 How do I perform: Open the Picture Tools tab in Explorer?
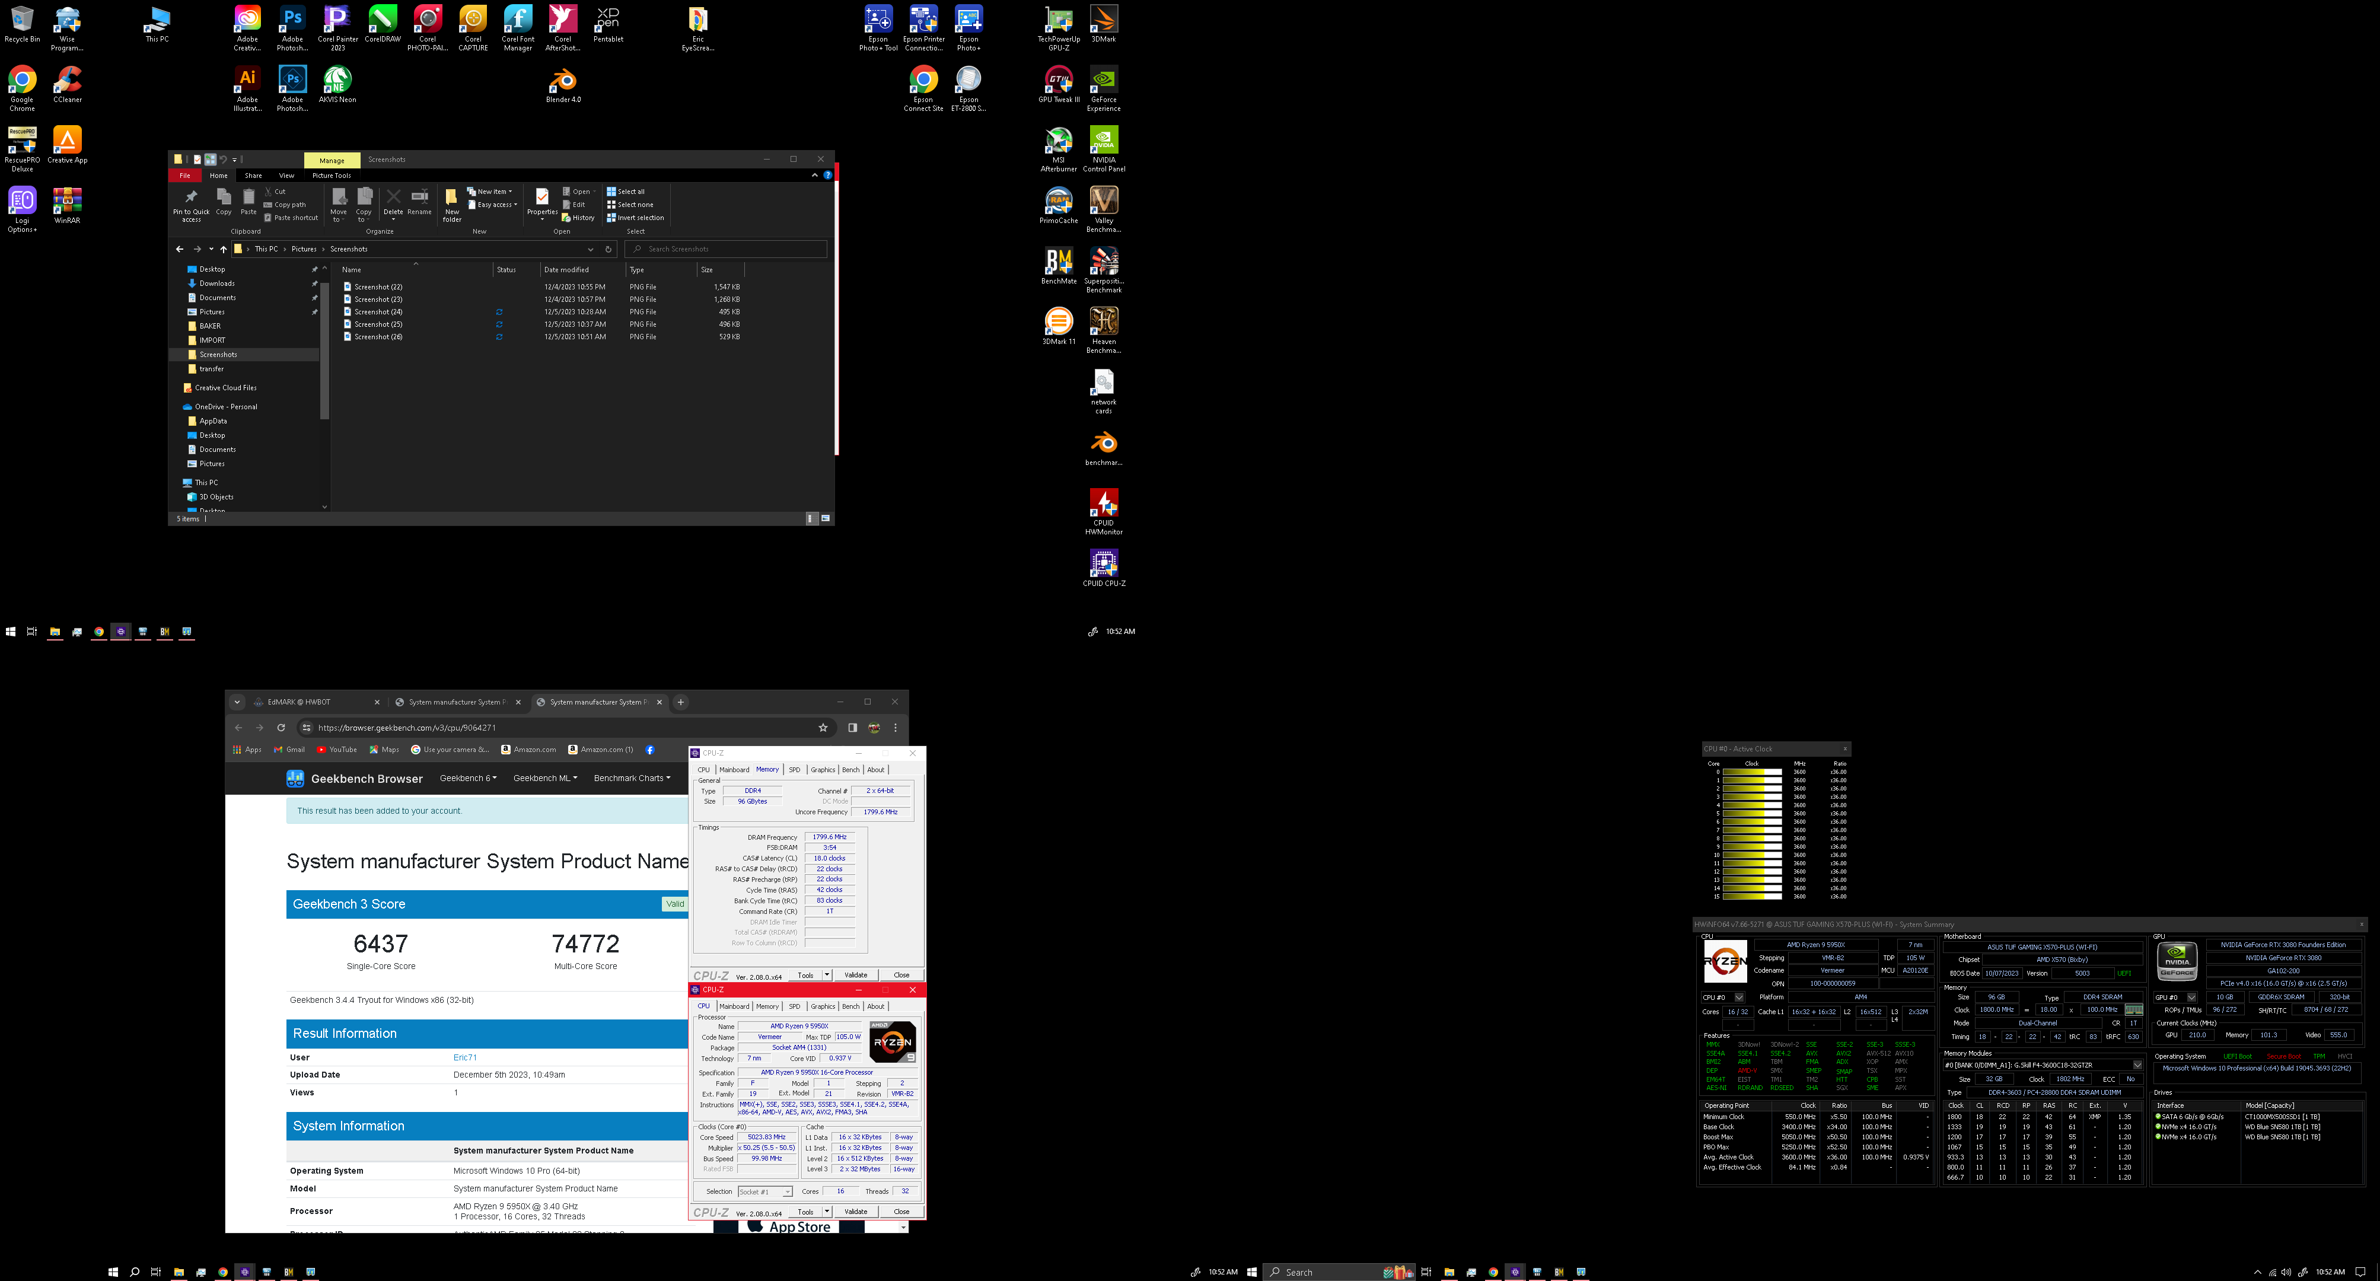(332, 176)
